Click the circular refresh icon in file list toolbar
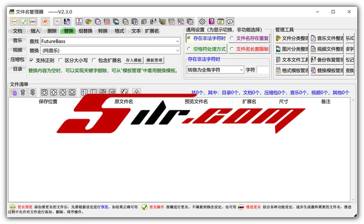Screen dimensions: 364x224 (x=124, y=93)
